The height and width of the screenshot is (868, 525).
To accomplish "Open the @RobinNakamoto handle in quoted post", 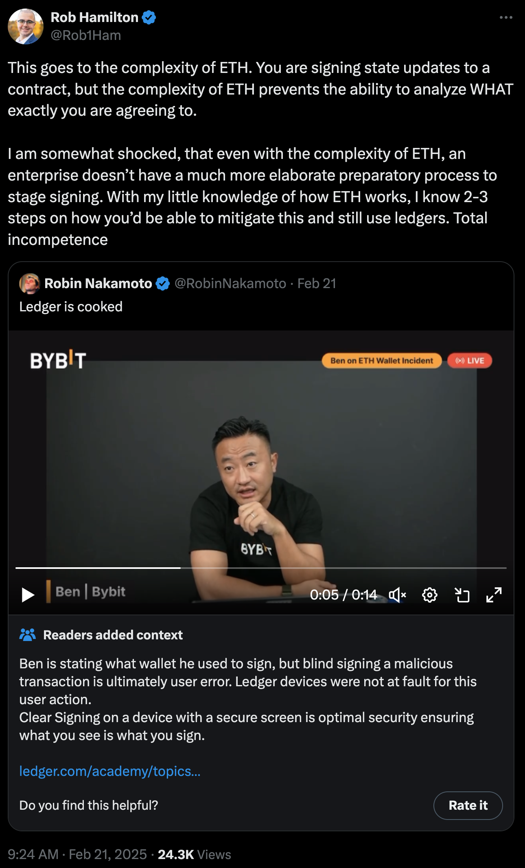I will (x=230, y=284).
